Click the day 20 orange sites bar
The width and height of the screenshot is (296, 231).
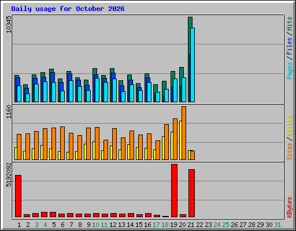click(x=184, y=133)
